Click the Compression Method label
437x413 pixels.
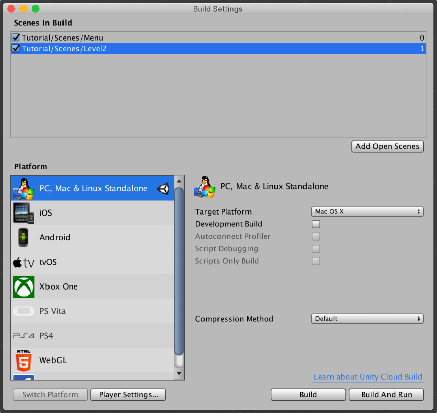pos(234,319)
